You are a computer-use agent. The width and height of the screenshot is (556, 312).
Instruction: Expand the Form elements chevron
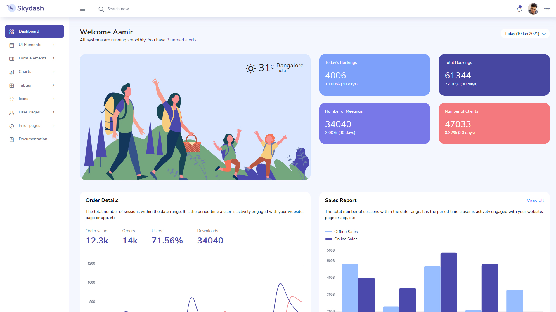(x=53, y=58)
